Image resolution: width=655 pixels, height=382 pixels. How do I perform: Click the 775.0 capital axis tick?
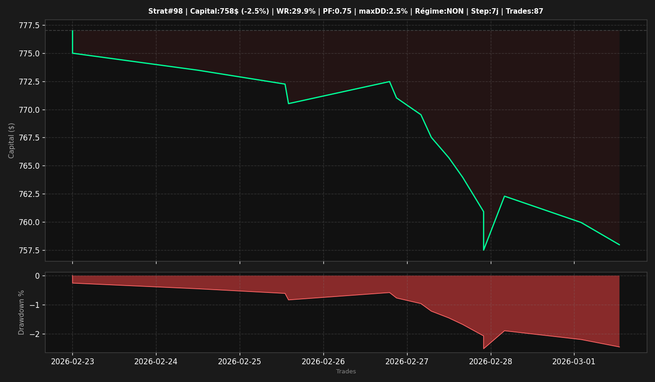(x=29, y=54)
